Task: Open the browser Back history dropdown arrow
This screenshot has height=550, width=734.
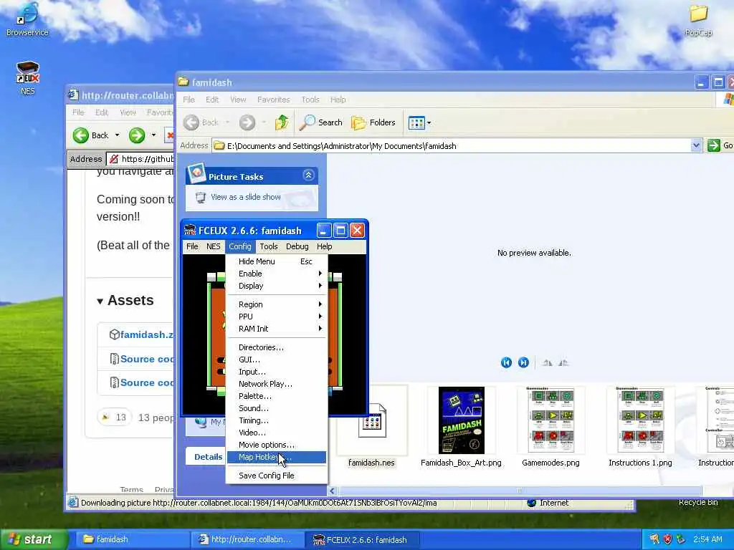Action: point(117,135)
